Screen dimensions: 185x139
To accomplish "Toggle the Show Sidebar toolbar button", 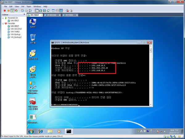I will (x=37, y=11).
